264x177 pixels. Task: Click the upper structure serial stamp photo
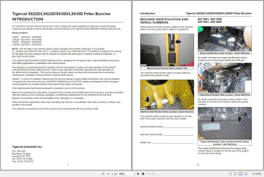(167, 95)
